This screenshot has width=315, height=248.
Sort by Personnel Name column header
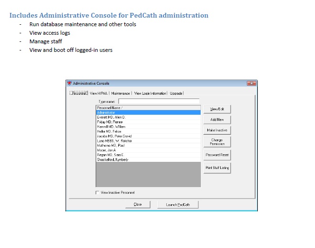pyautogui.click(x=149, y=108)
